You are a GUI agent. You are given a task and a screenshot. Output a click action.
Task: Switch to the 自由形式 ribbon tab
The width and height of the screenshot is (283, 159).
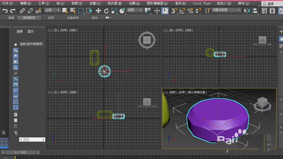click(29, 18)
